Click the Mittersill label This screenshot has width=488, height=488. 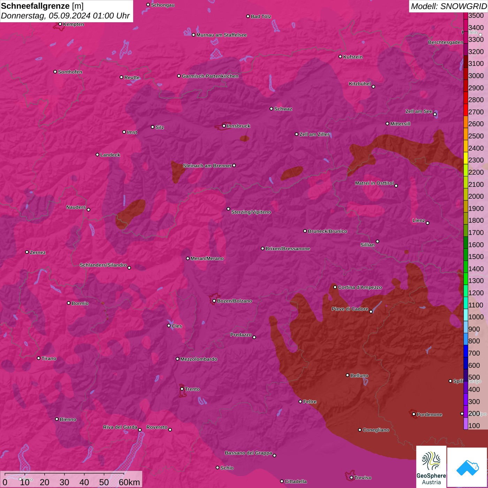pos(400,124)
